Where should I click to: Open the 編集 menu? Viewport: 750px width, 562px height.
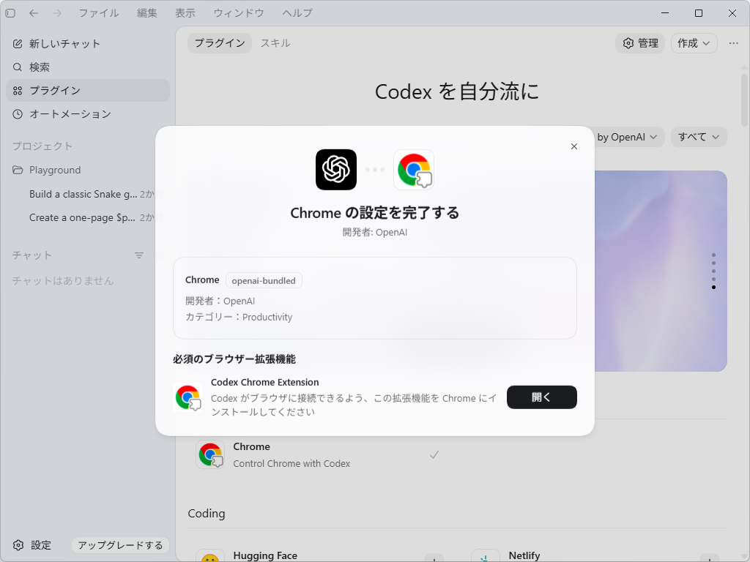coord(146,13)
